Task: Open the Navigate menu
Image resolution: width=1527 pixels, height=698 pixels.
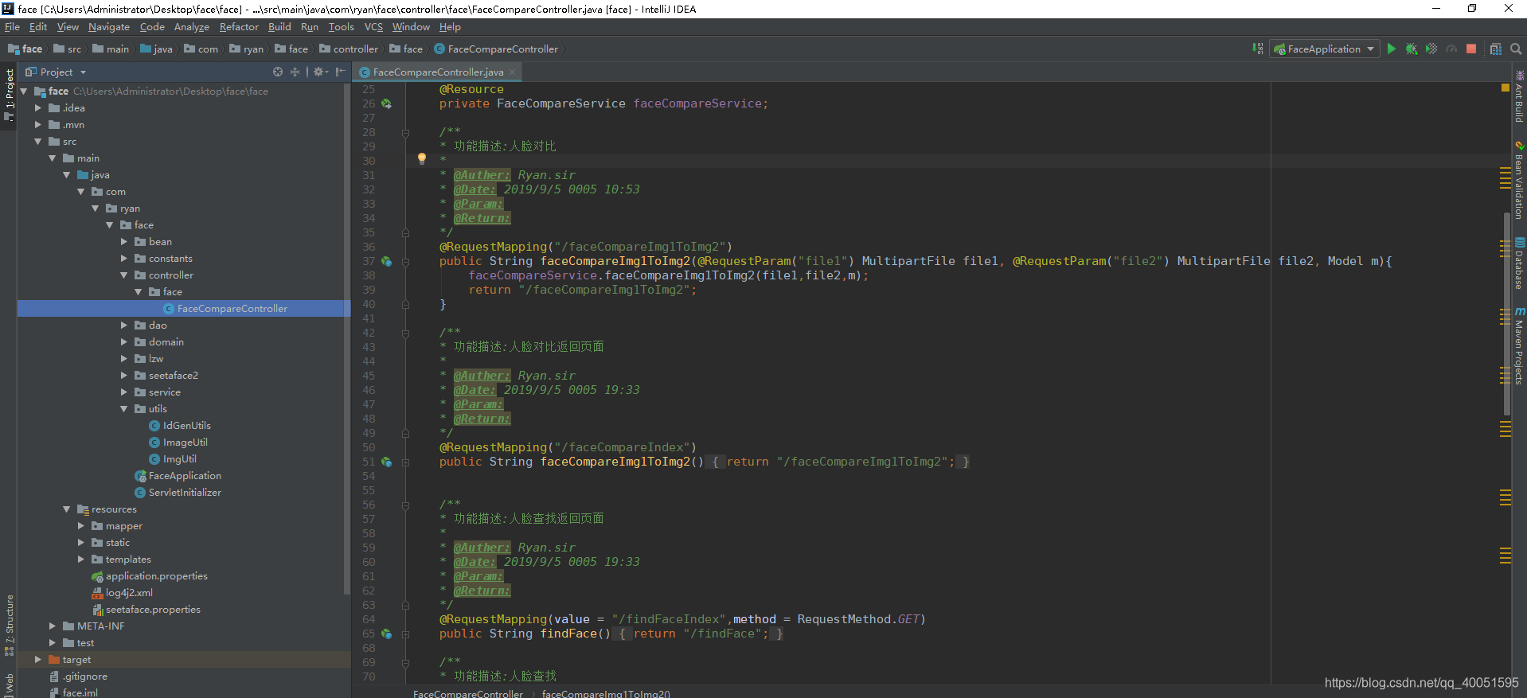Action: click(x=109, y=27)
